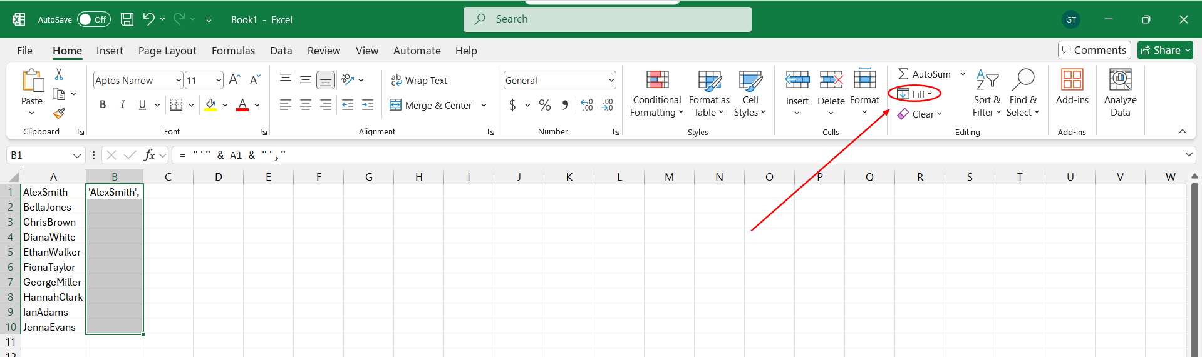Switch to the Insert tab
Screen dimensions: 1202x357
click(110, 51)
